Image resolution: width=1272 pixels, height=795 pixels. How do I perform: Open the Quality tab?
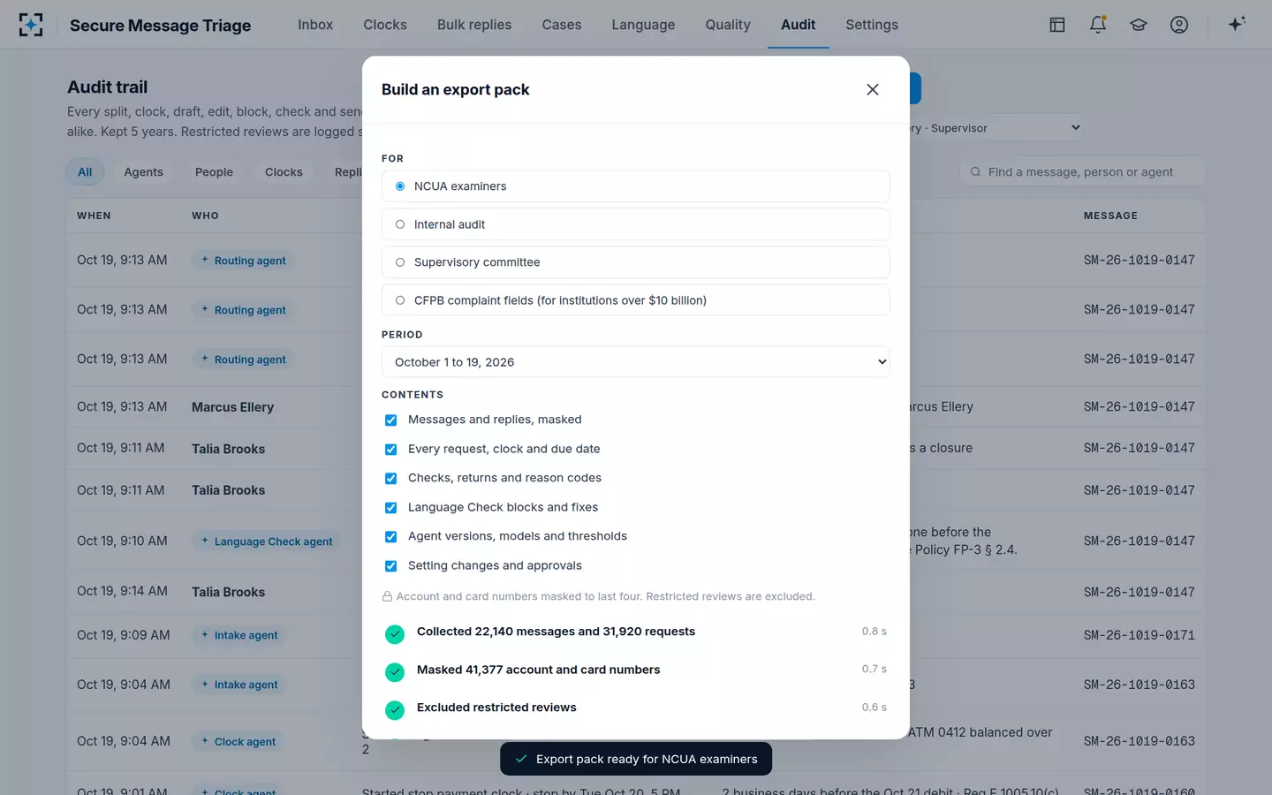[728, 25]
